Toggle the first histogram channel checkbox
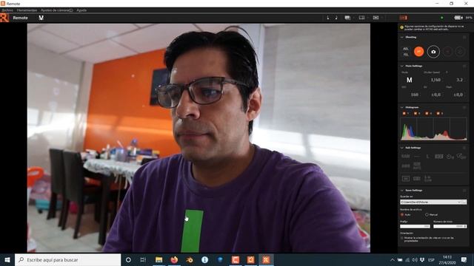 [x=404, y=113]
